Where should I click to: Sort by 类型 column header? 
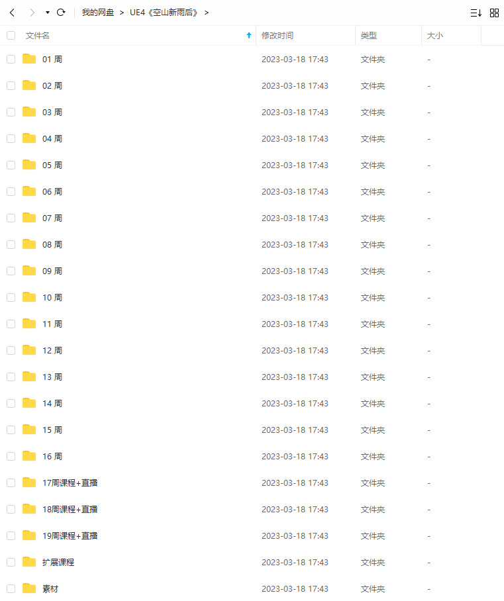coord(369,36)
